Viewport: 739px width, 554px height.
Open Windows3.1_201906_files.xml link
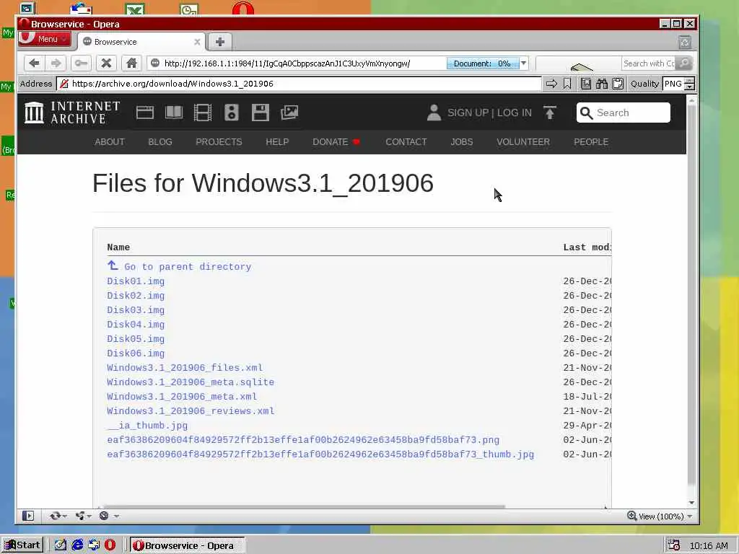click(185, 368)
